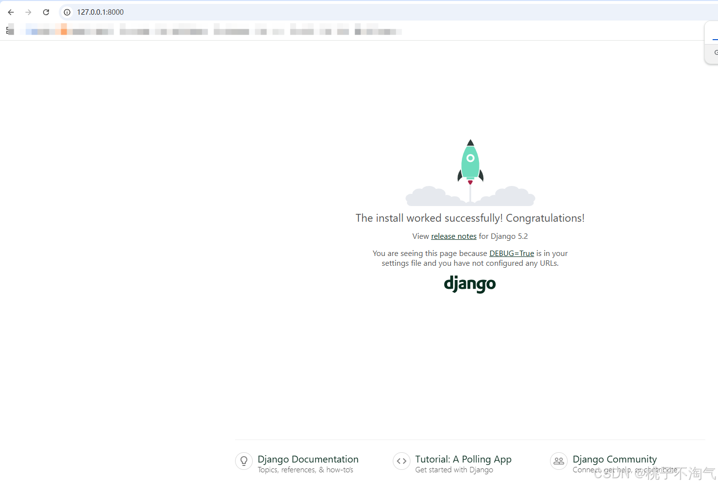718x486 pixels.
Task: Open Tutorial: A Polling App link
Action: 463,459
